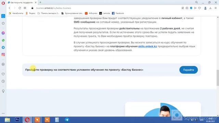Open the Opera menu logo
Image resolution: width=219 pixels, height=123 pixels.
coord(3,3)
